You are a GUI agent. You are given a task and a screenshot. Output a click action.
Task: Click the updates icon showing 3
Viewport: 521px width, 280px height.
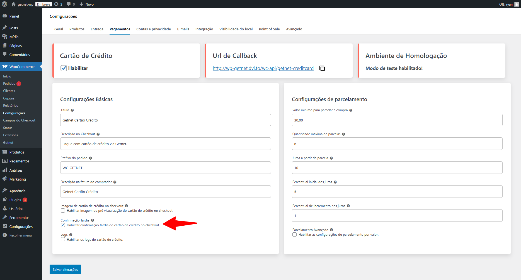(x=56, y=4)
